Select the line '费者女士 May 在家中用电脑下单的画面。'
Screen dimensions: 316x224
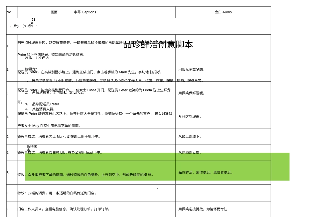49,126
